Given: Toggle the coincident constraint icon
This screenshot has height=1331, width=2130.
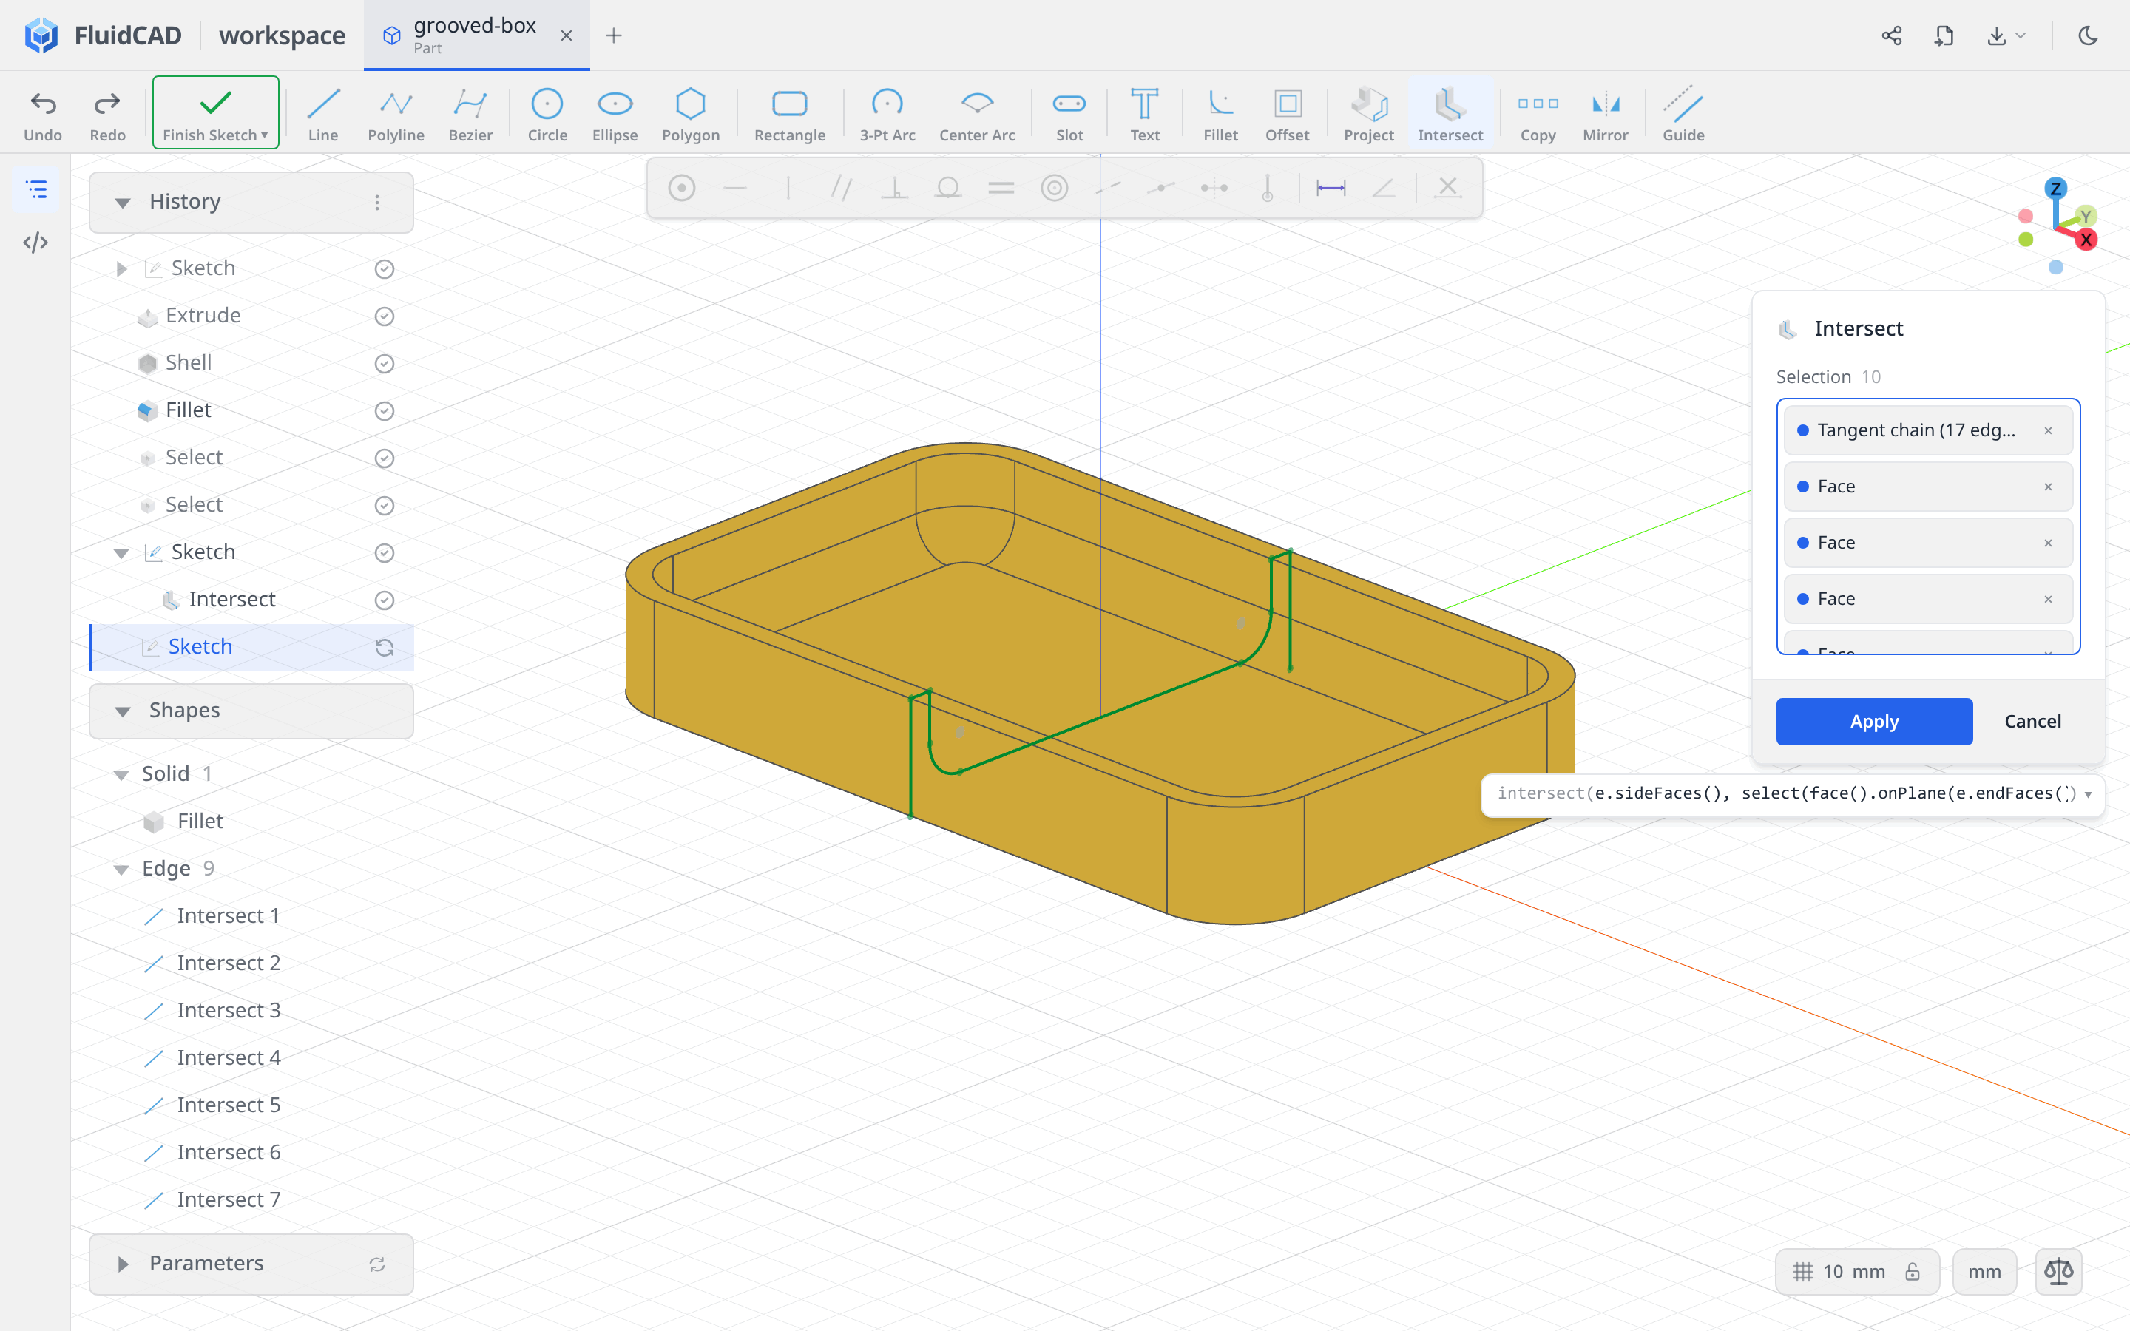Looking at the screenshot, I should [681, 188].
